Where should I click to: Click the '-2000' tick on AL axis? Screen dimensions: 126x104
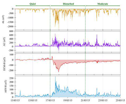(11, 26)
